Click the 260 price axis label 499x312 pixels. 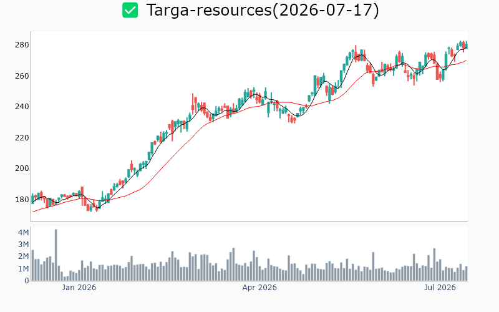point(22,76)
